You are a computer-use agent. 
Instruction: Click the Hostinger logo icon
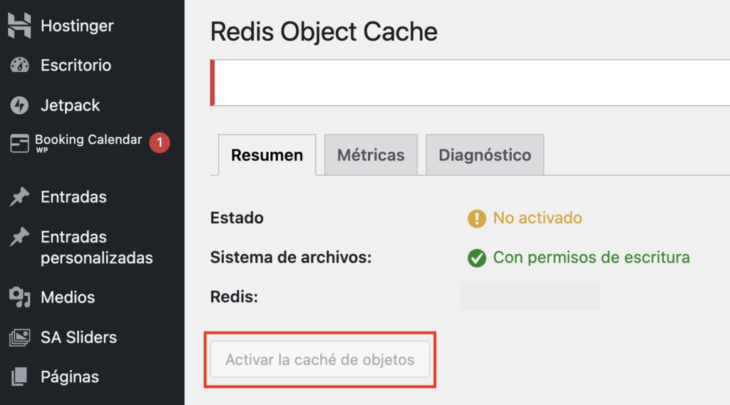tap(19, 26)
